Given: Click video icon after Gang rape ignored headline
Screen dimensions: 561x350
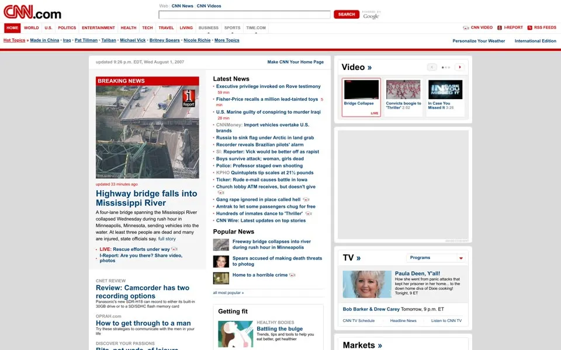Looking at the screenshot, I should coord(306,199).
